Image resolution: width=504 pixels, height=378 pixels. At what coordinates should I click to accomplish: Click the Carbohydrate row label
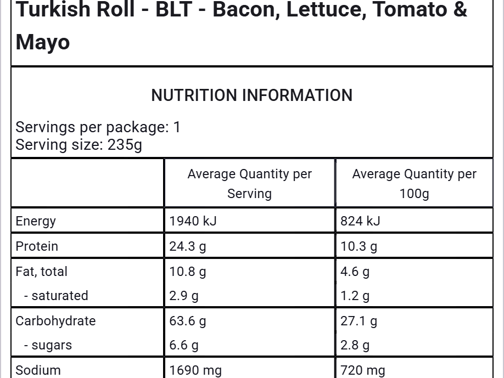(x=55, y=321)
